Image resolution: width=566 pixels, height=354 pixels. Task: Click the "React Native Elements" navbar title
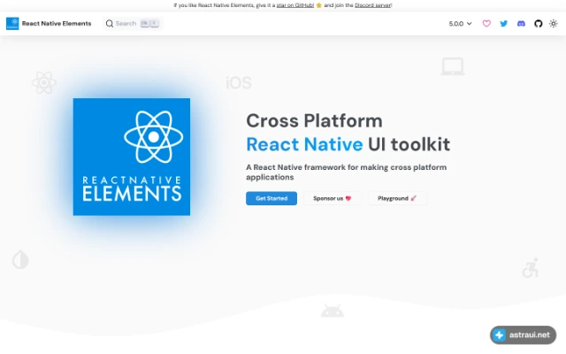(57, 24)
